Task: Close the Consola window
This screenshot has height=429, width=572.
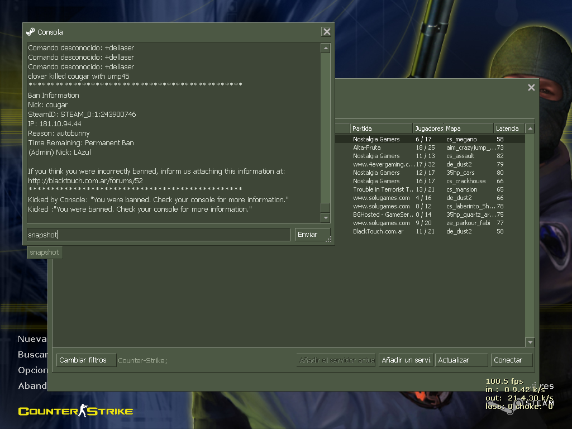Action: (326, 32)
